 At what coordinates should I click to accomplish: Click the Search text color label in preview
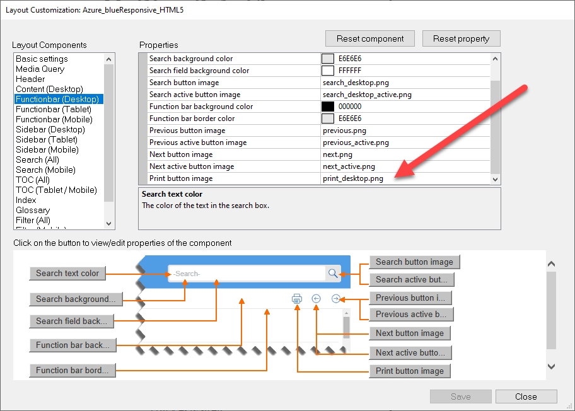click(x=67, y=273)
